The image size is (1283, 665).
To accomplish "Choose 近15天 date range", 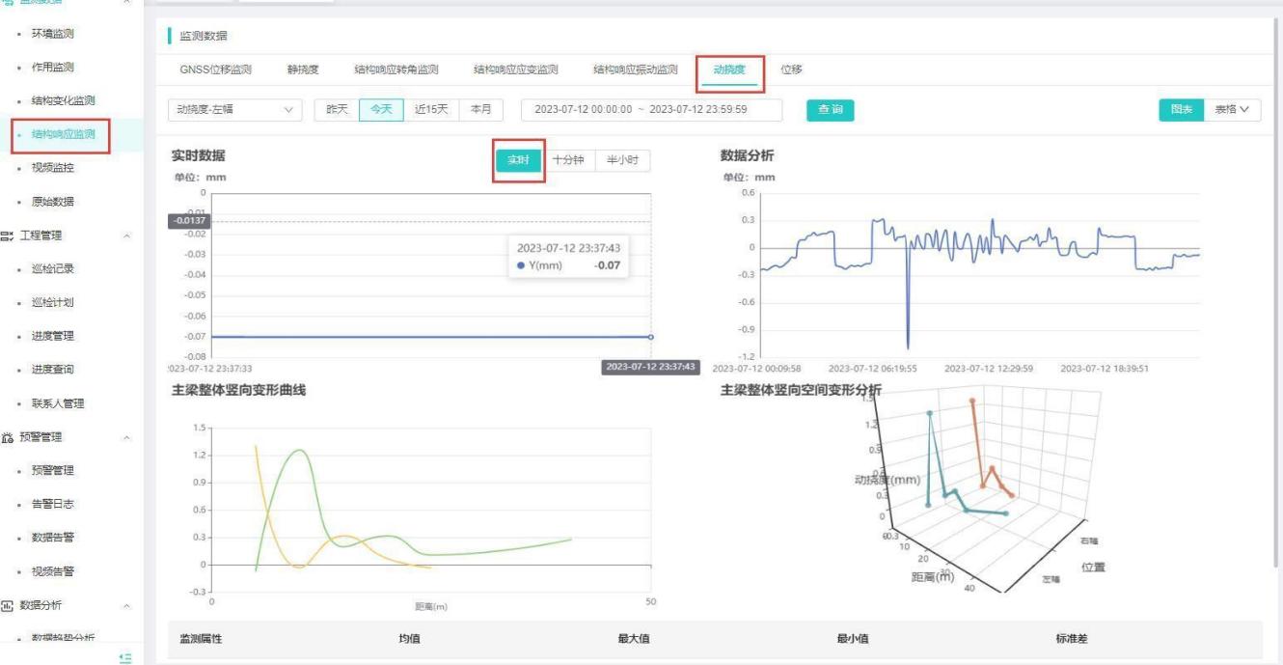I will point(431,110).
